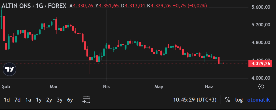276x110 pixels.
Task: Open chart settings gear icon
Action: click(261, 87)
